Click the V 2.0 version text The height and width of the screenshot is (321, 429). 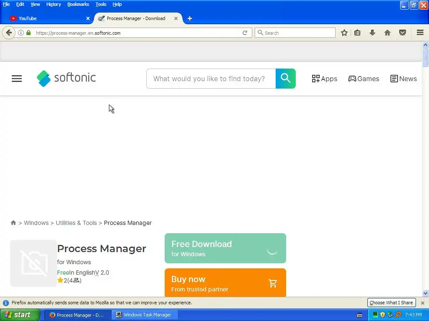(x=102, y=273)
